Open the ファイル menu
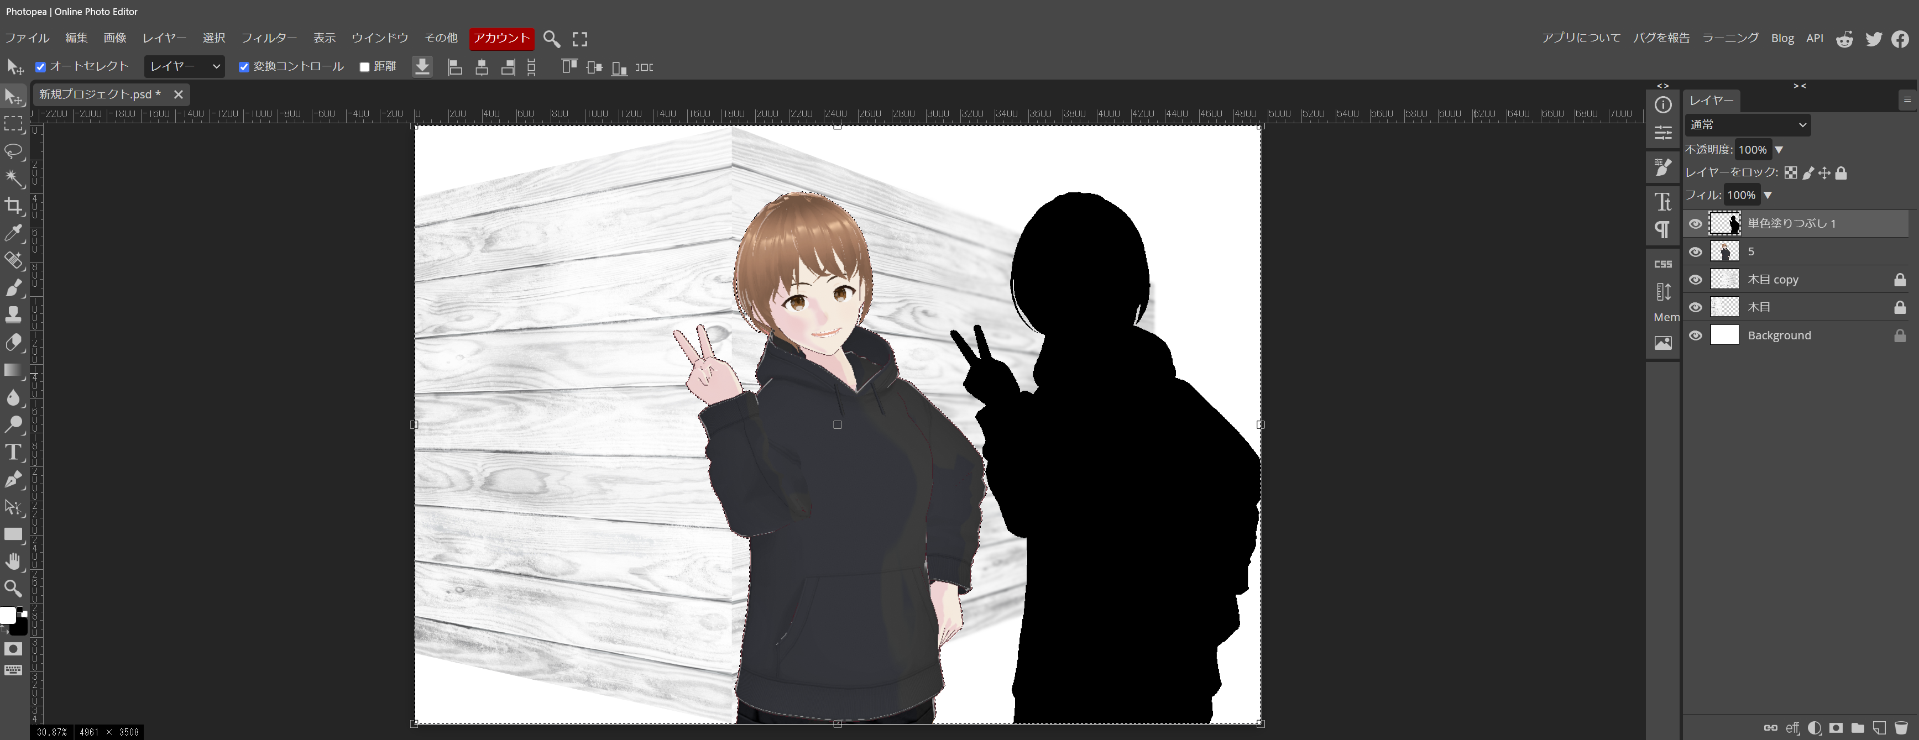This screenshot has height=740, width=1919. coord(27,38)
